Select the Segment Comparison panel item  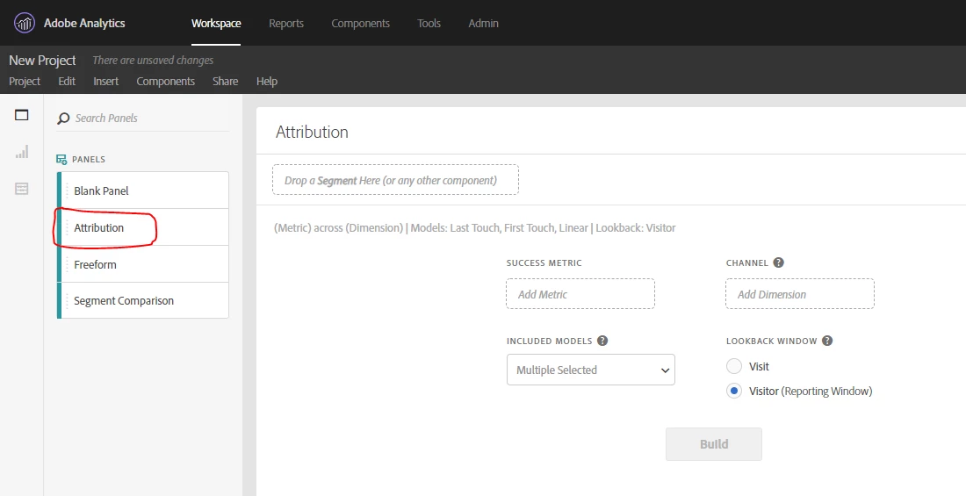(143, 301)
